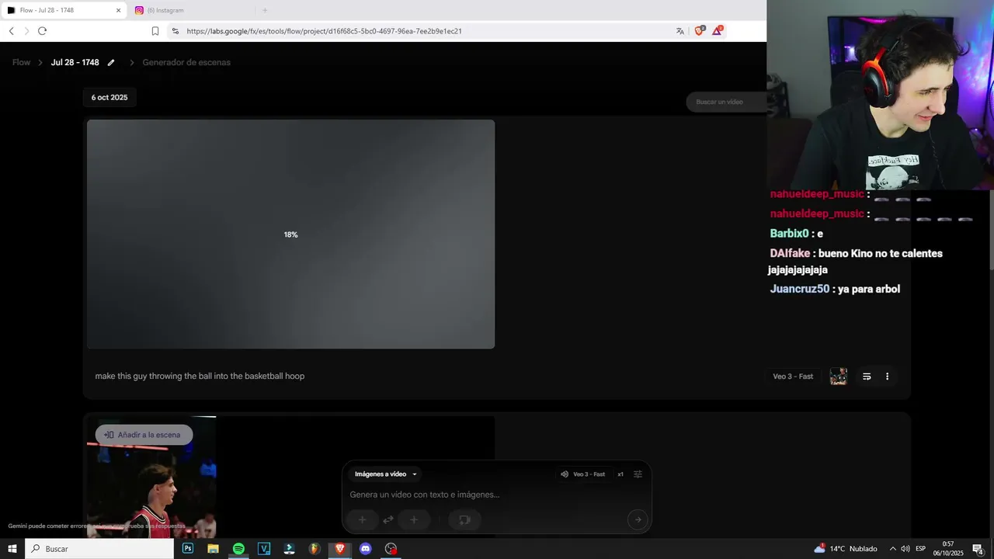994x559 pixels.
Task: Switch to Brave browser in taskbar
Action: pos(339,549)
